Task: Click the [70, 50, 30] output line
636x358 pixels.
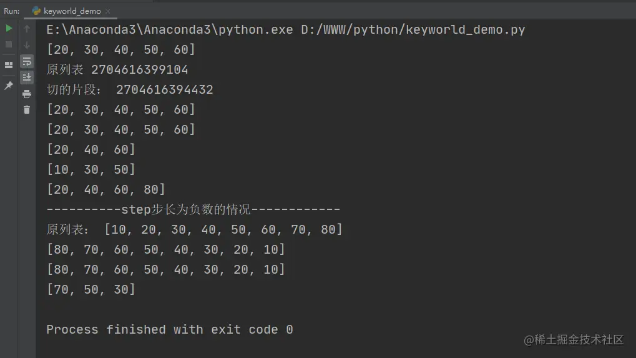Action: tap(91, 289)
